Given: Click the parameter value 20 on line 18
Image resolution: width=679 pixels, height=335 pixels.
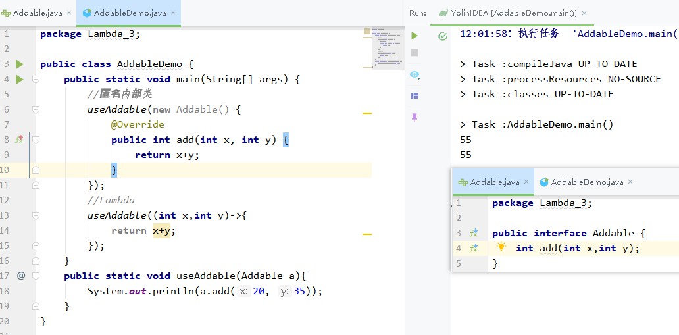Looking at the screenshot, I should pos(259,291).
